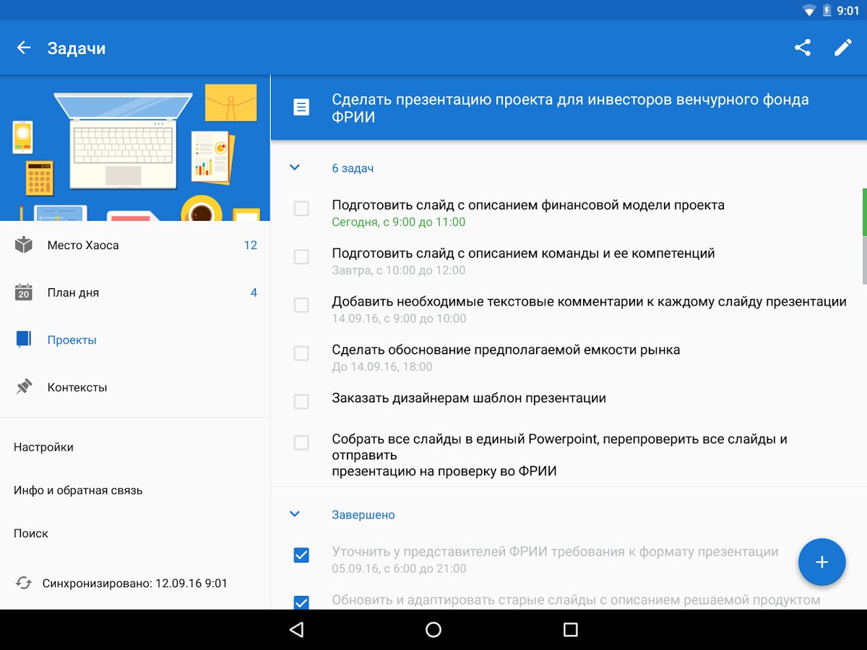Tap the project note icon in header
The height and width of the screenshot is (650, 867).
(x=301, y=108)
